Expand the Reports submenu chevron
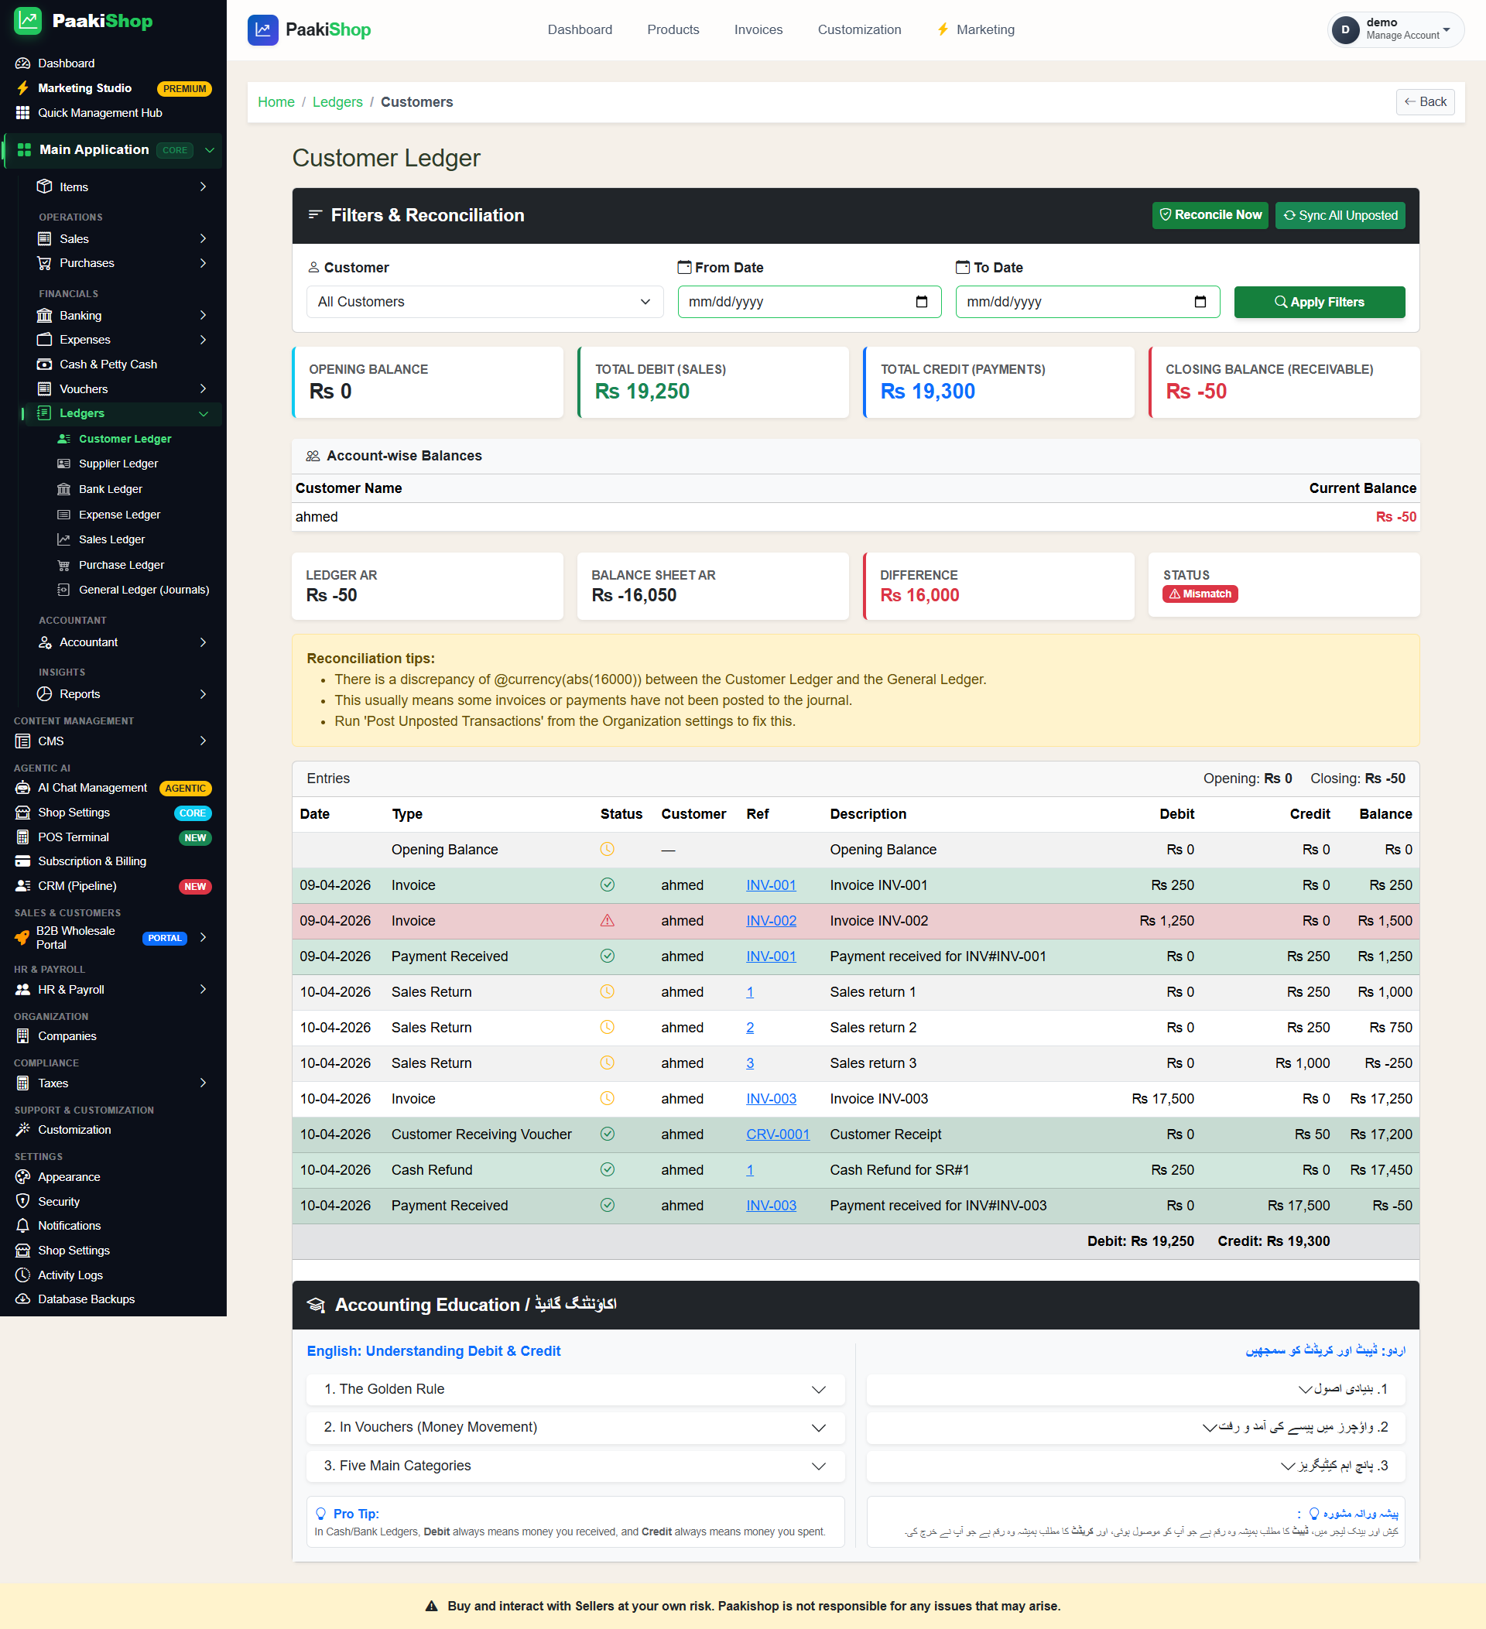The image size is (1486, 1629). pos(203,694)
